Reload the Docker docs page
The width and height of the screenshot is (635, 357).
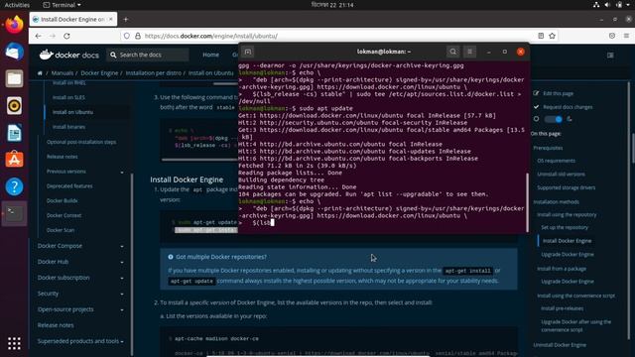point(66,36)
